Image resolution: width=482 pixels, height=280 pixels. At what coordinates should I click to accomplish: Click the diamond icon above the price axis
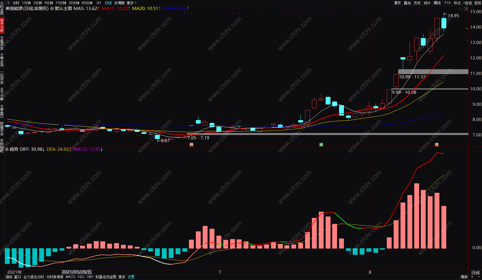[x=460, y=9]
